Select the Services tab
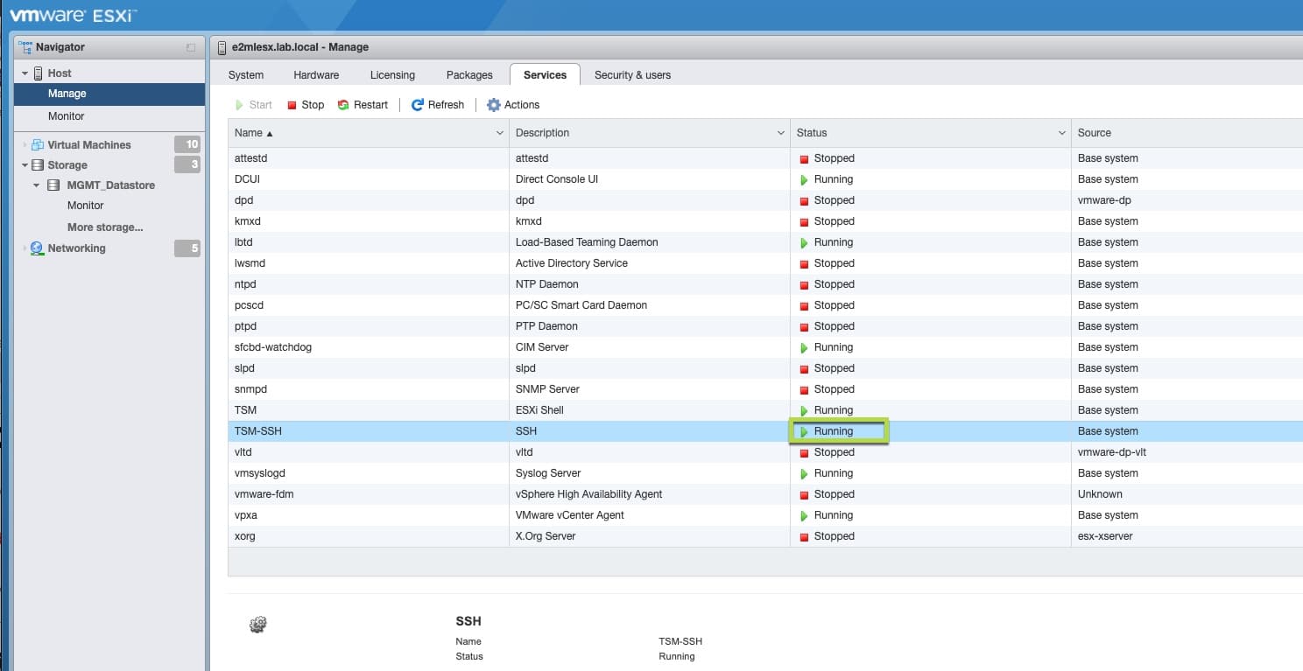1303x671 pixels. [545, 75]
